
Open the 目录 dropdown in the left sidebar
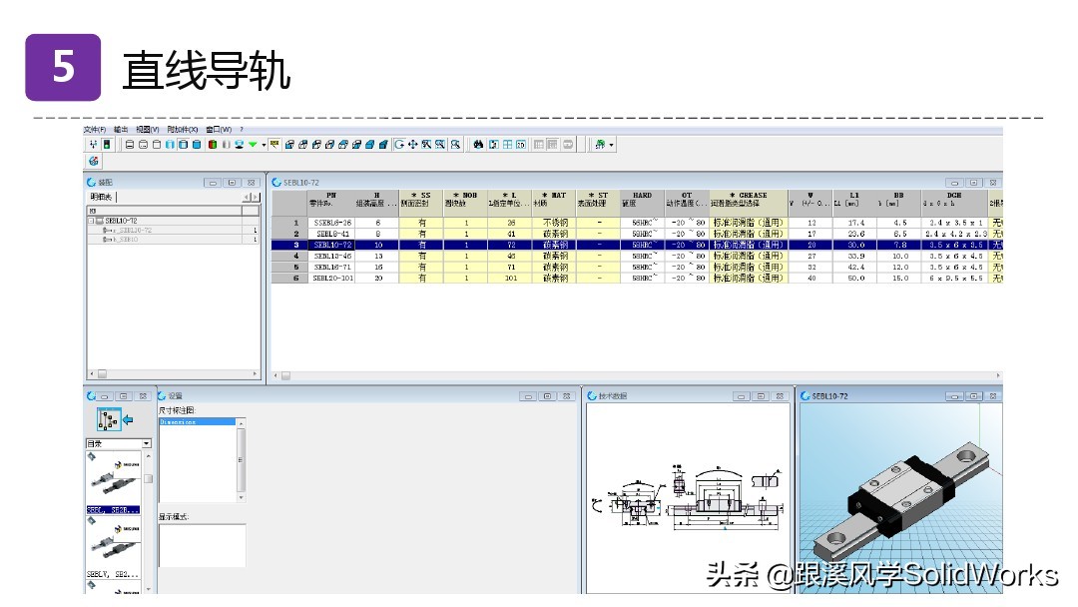[147, 443]
